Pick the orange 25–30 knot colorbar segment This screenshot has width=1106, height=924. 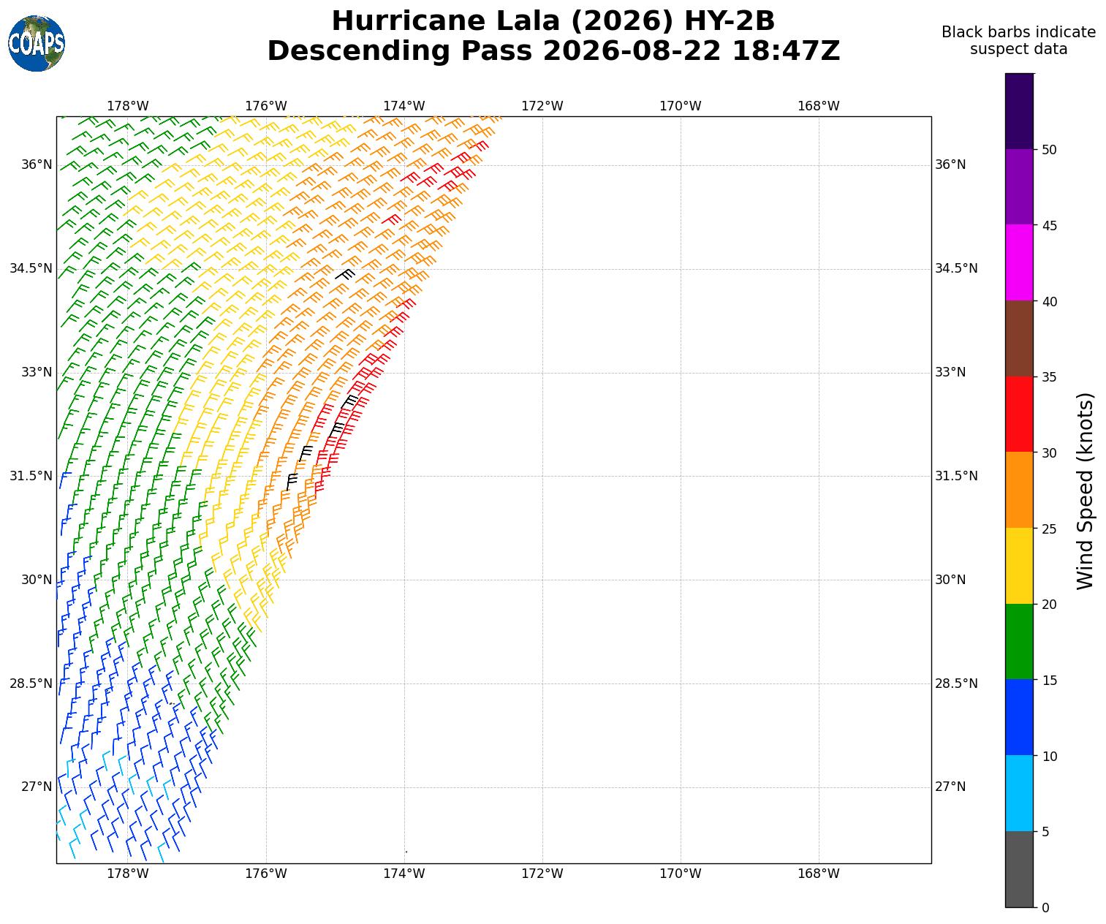click(1020, 490)
